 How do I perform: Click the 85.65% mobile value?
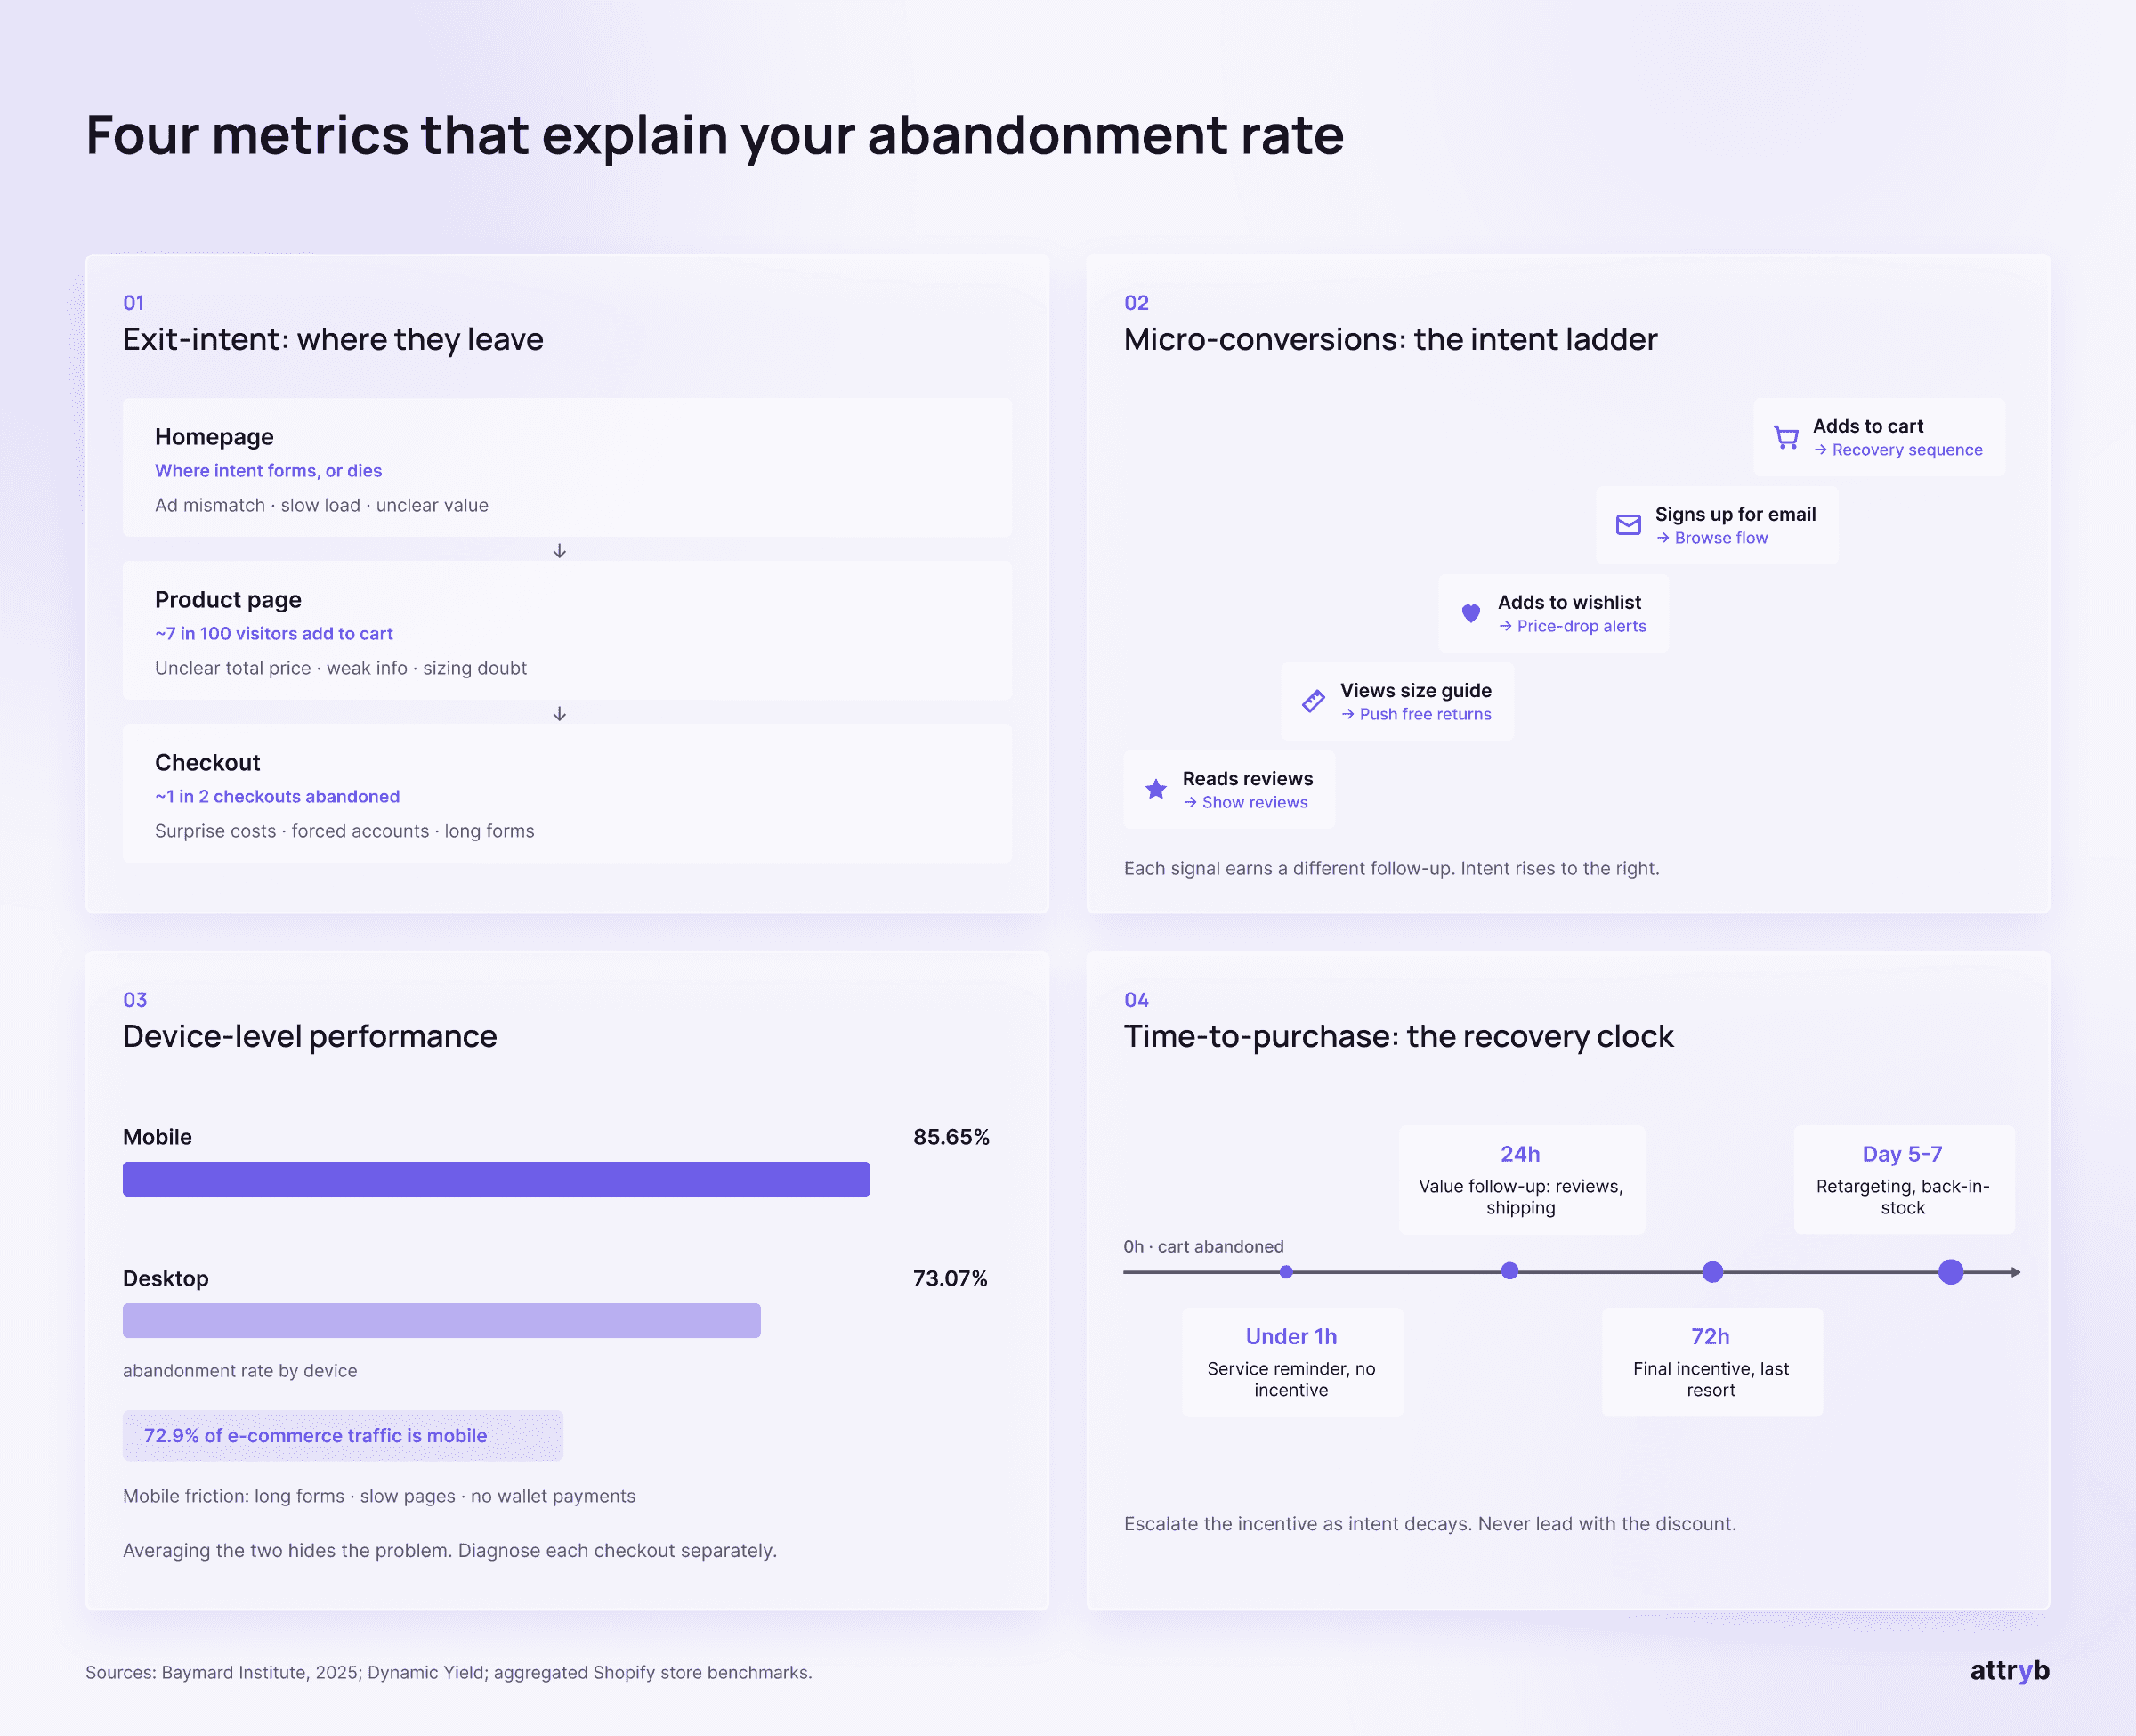pos(951,1137)
